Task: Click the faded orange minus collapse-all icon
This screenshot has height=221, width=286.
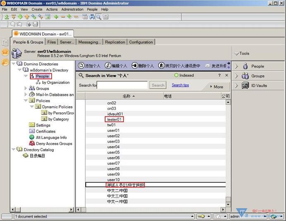Action: (x=76, y=17)
